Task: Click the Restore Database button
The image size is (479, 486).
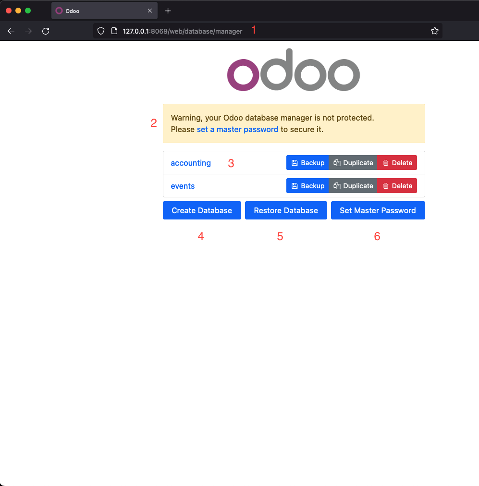Action: (286, 210)
